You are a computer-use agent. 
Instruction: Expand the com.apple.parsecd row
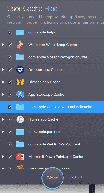[3, 132]
